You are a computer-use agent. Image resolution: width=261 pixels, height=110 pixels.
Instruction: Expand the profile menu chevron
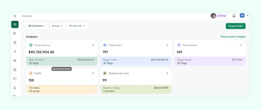tap(247, 15)
